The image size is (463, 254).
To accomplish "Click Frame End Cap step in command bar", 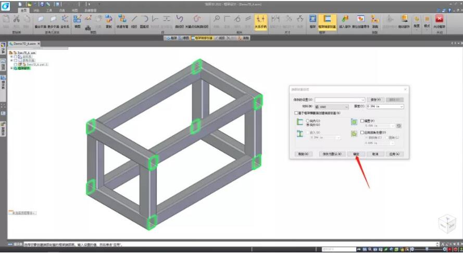I will click(202, 38).
